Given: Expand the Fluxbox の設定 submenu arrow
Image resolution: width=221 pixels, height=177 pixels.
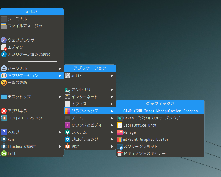Looking at the screenshot, I should click(60, 146).
